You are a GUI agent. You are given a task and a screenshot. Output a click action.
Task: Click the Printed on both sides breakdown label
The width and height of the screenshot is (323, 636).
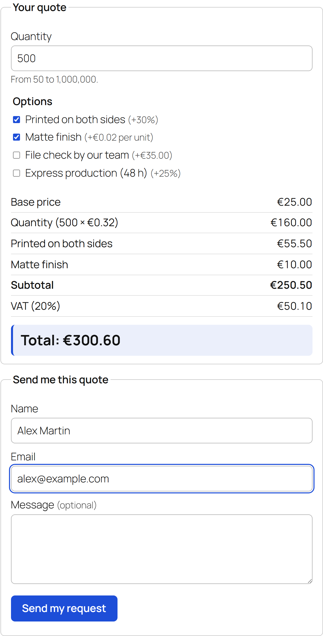point(62,244)
